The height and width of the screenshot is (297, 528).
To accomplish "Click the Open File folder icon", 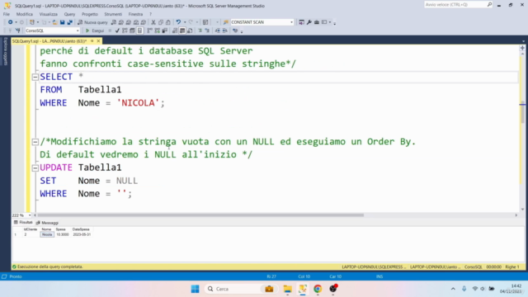I will click(x=55, y=22).
